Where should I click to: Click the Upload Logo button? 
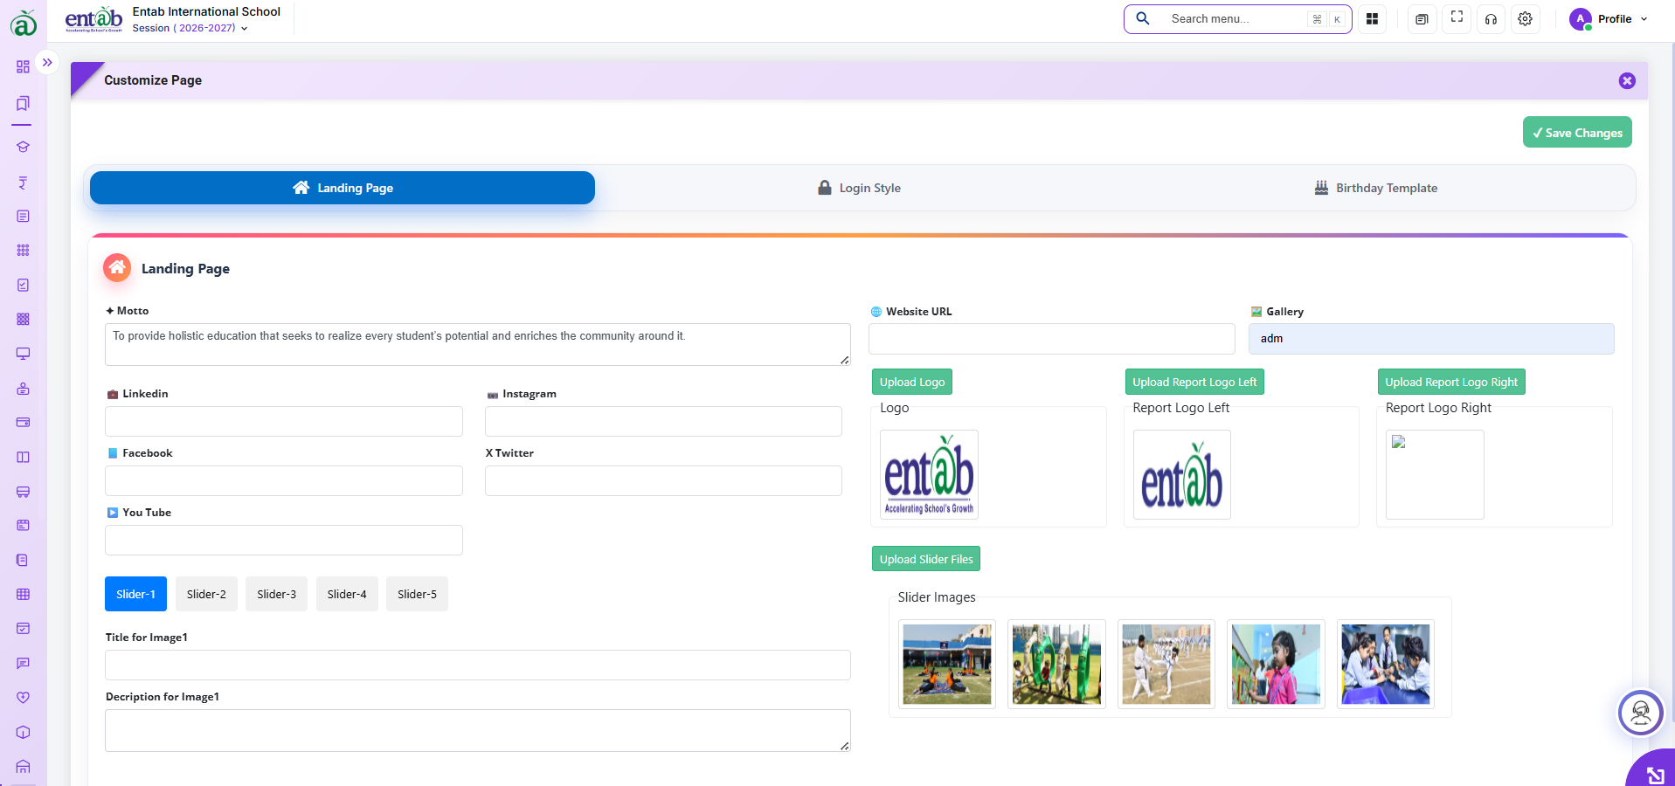(x=912, y=382)
